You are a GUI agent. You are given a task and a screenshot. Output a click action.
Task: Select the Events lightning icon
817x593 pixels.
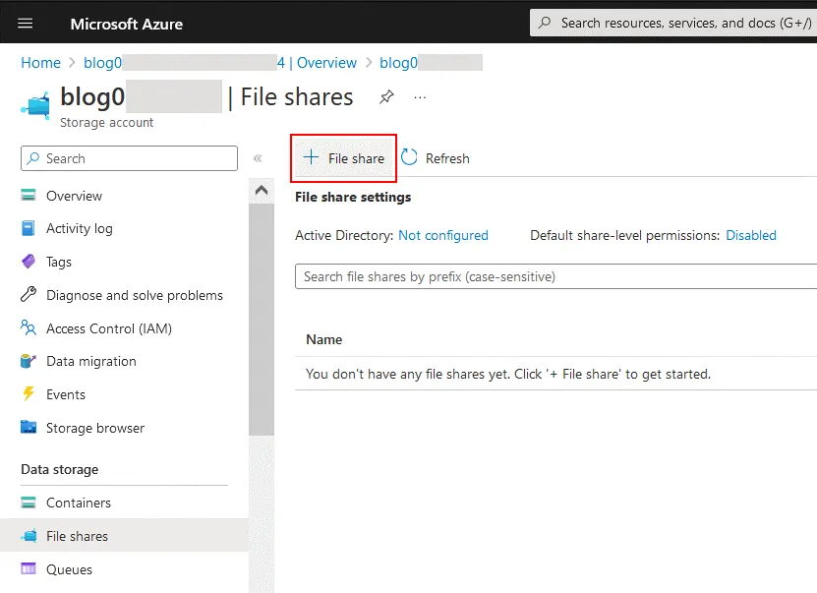(29, 394)
